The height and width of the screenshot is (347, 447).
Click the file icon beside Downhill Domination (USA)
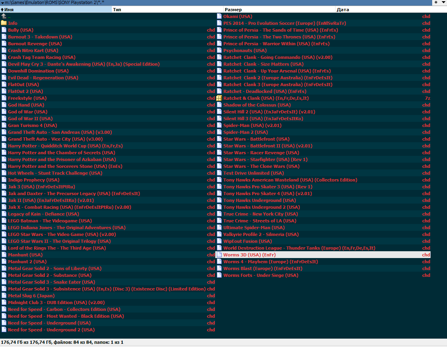[x=4, y=71]
